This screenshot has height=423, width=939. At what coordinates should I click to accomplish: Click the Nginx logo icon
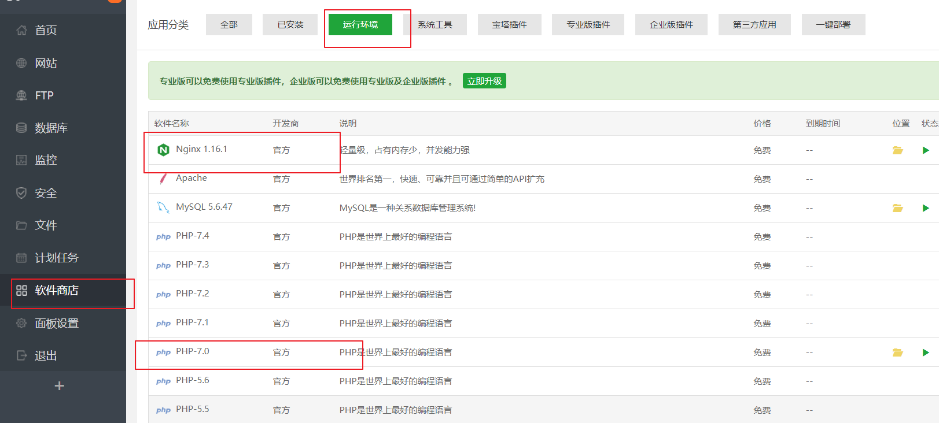[x=163, y=150]
